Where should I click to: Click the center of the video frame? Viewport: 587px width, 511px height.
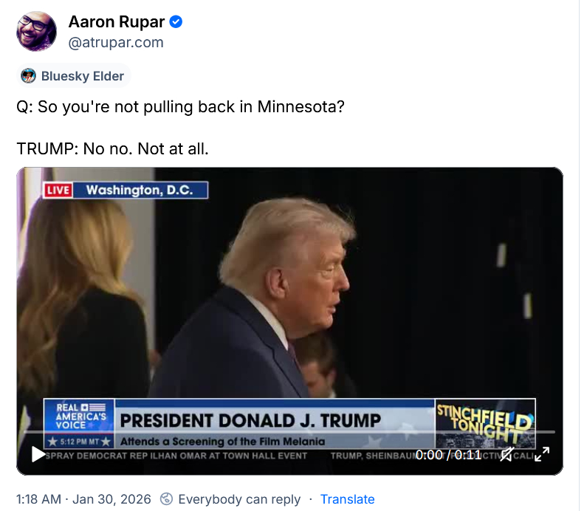click(289, 321)
